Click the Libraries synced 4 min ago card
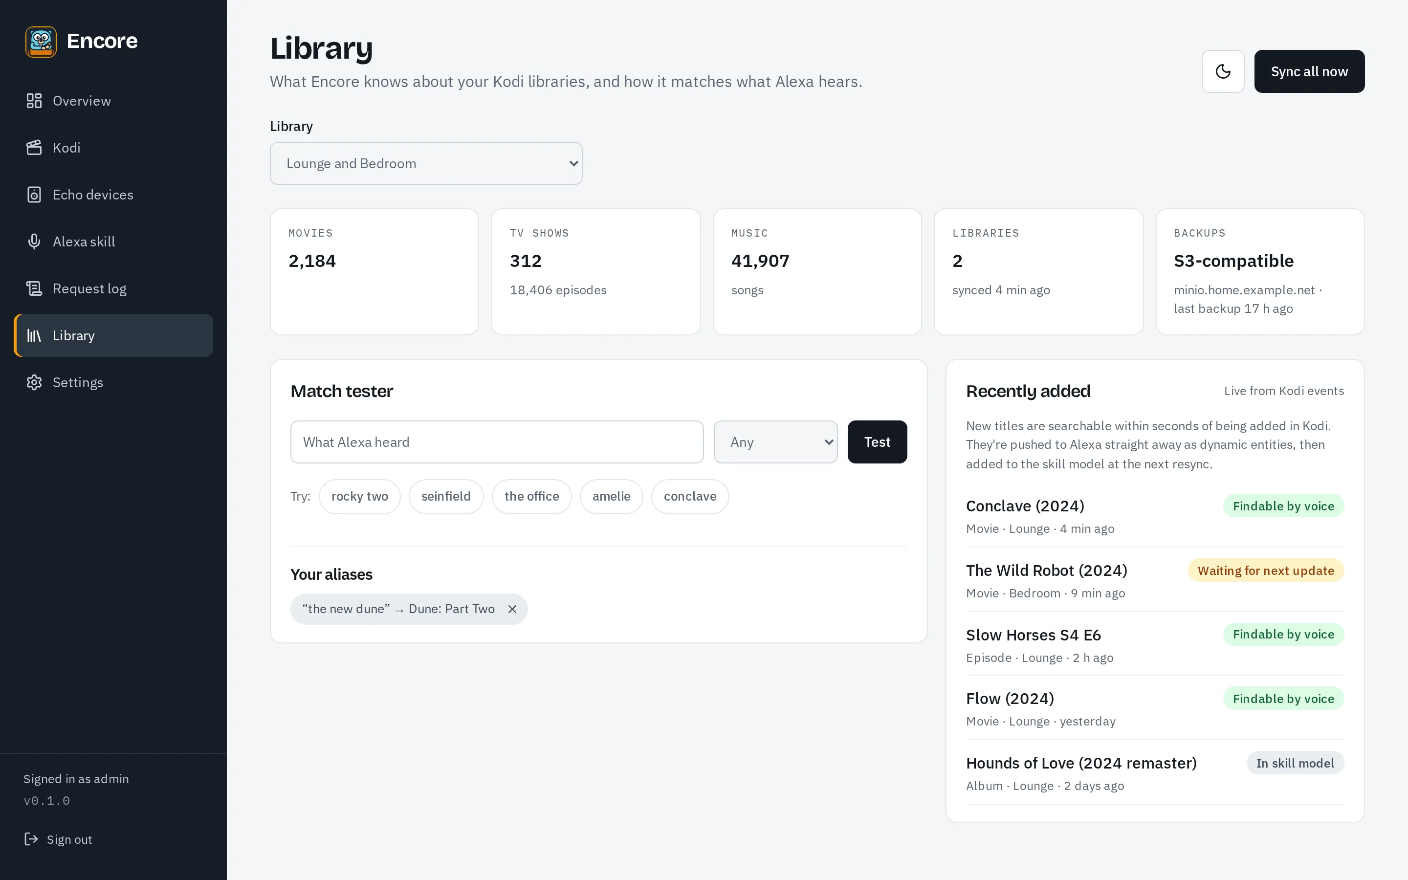The image size is (1408, 880). (1038, 272)
